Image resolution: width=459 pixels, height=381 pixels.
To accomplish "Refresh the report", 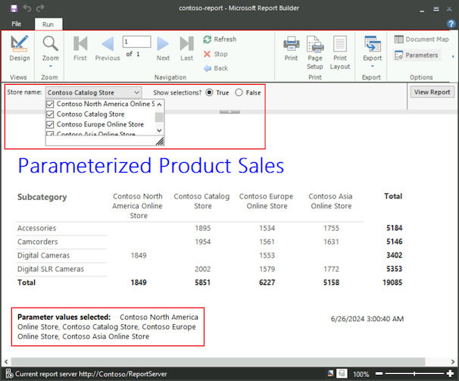I will tap(220, 39).
